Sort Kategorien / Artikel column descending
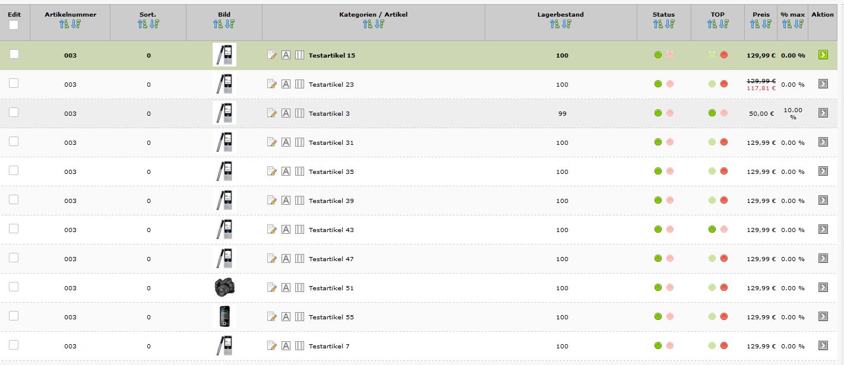Image resolution: width=844 pixels, height=365 pixels. 380,24
